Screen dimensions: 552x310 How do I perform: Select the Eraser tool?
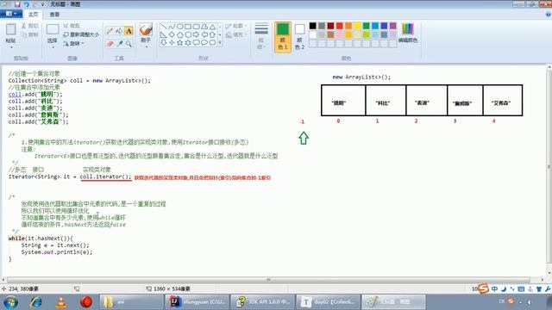pyautogui.click(x=110, y=44)
